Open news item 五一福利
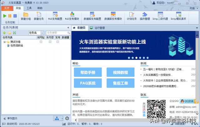 pos(163,69)
